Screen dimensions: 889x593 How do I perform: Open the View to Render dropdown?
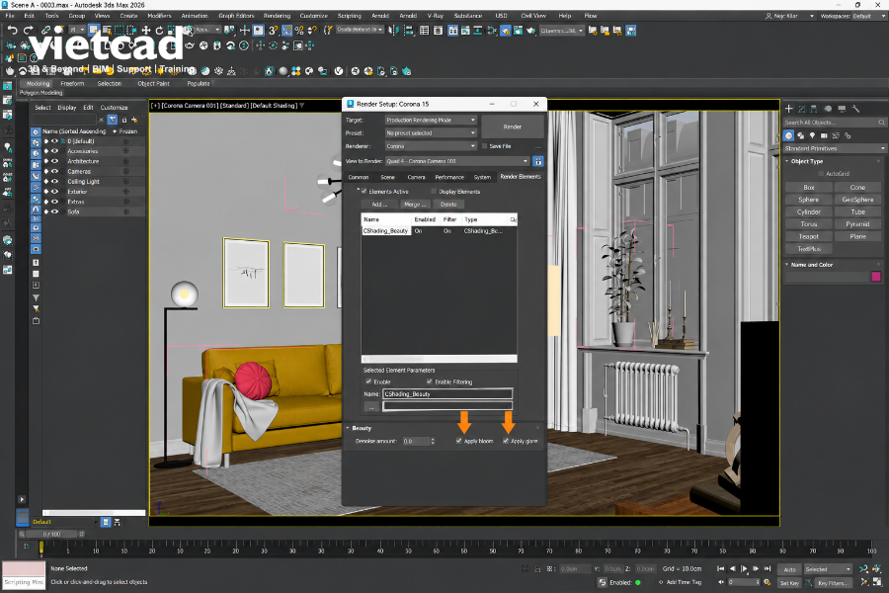457,161
